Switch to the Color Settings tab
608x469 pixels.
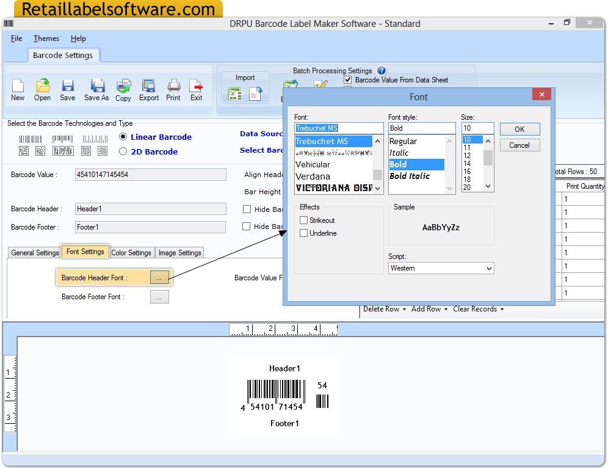point(131,252)
